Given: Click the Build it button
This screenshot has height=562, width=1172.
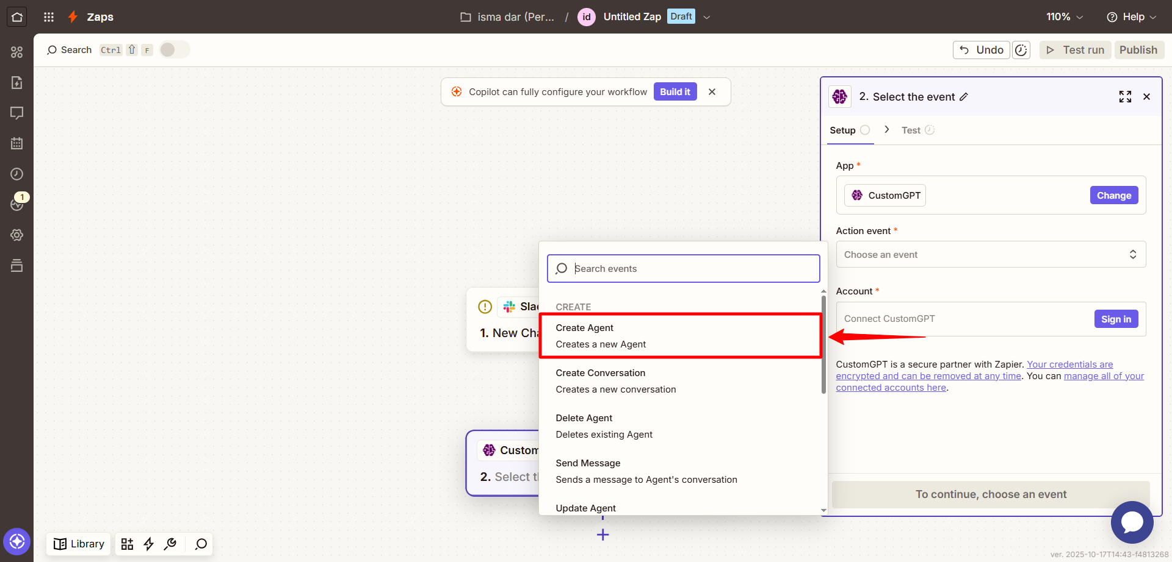Looking at the screenshot, I should click(675, 92).
